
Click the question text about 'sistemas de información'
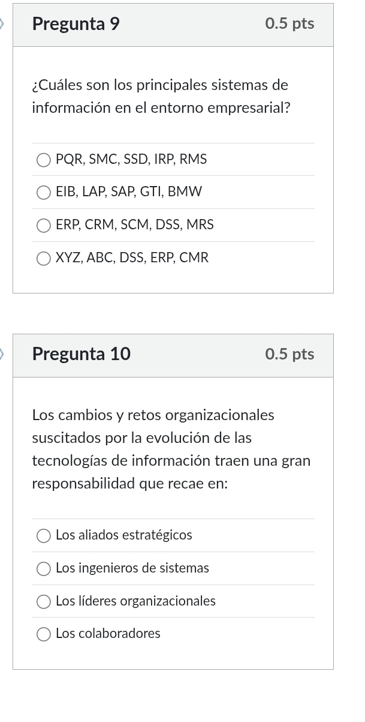point(161,97)
